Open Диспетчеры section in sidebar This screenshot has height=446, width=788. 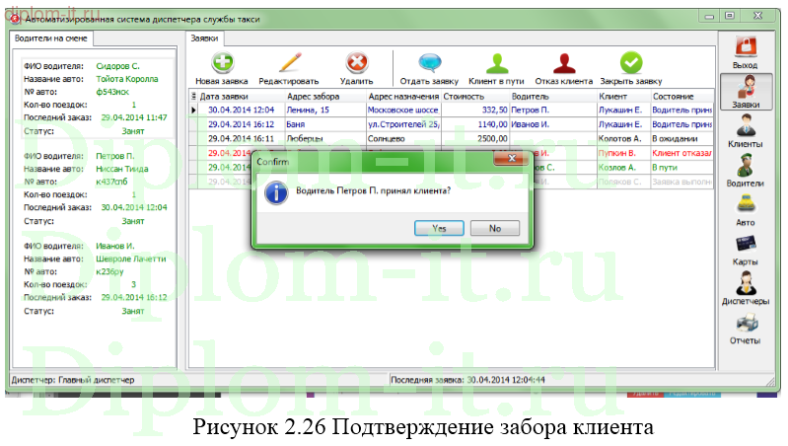pos(746,287)
